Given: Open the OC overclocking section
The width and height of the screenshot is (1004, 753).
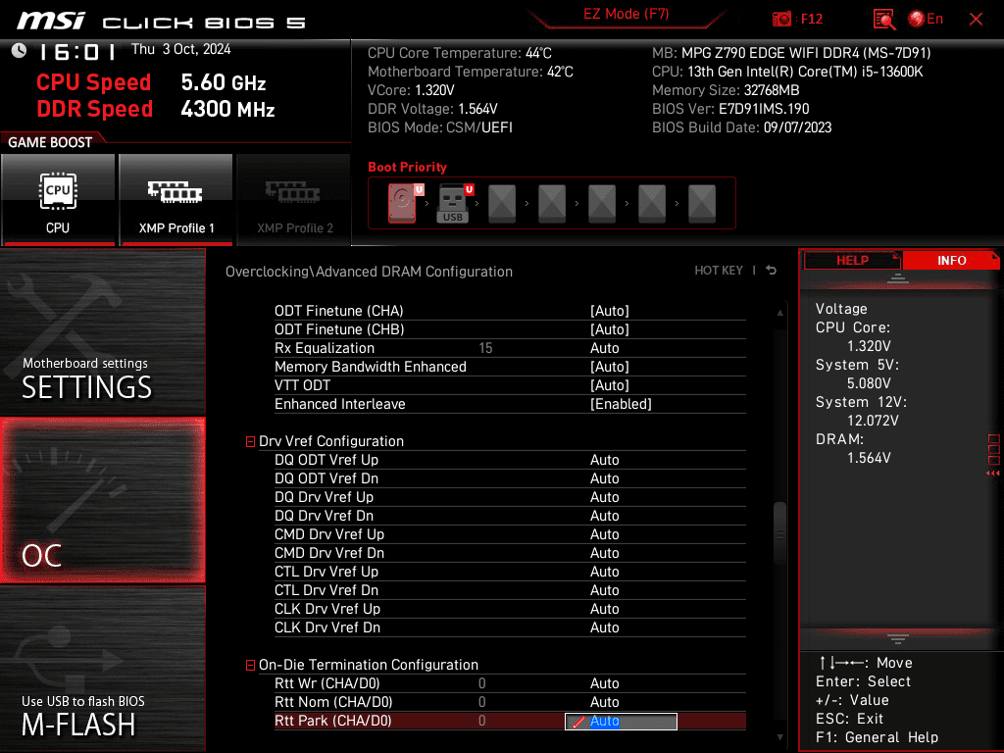Looking at the screenshot, I should [x=102, y=501].
